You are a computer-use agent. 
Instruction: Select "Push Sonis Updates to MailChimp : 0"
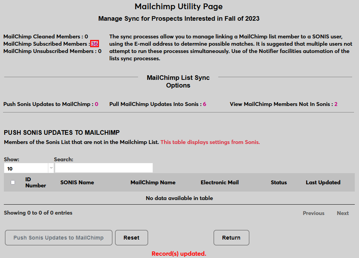(x=52, y=104)
